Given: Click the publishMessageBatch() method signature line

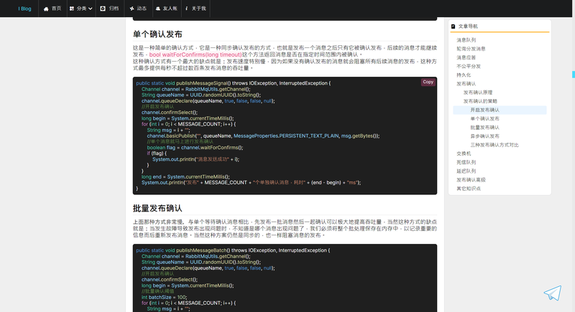Looking at the screenshot, I should [x=233, y=250].
